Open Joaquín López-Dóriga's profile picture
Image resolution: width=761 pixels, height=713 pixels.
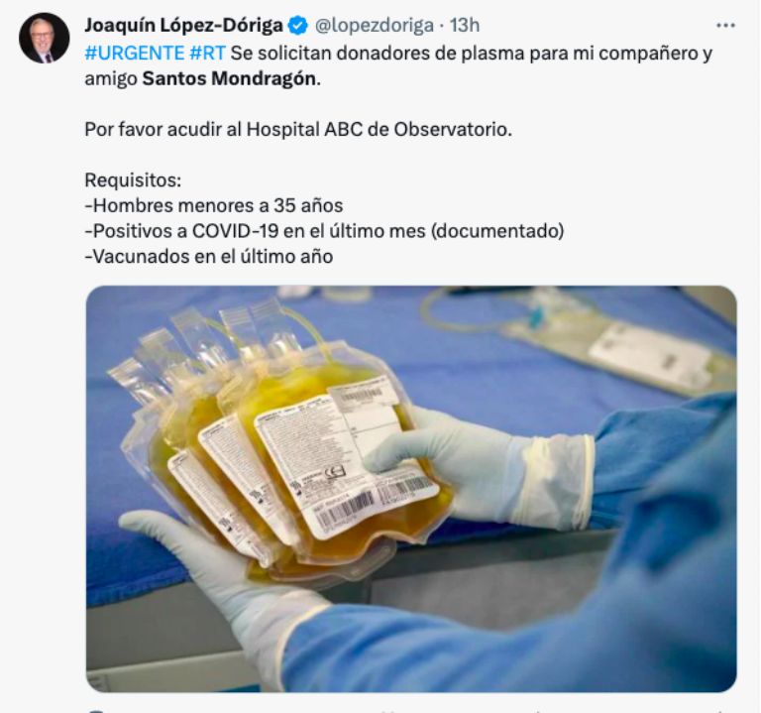45,38
